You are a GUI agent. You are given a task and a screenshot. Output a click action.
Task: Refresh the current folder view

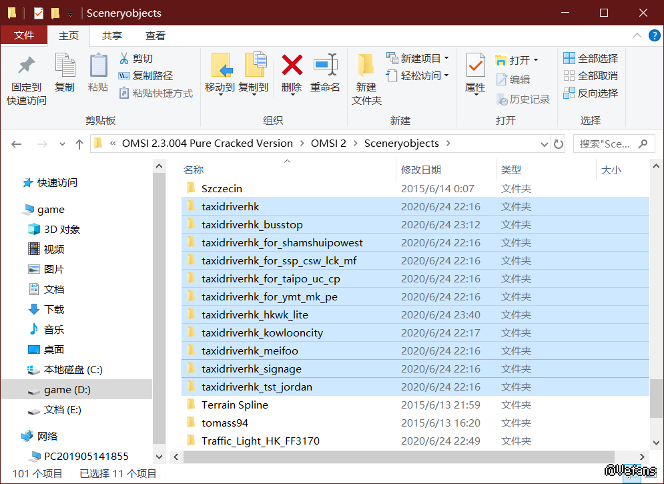[559, 144]
